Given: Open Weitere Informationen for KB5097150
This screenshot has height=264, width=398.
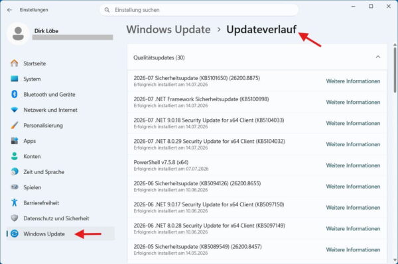Looking at the screenshot, I should (353, 208).
